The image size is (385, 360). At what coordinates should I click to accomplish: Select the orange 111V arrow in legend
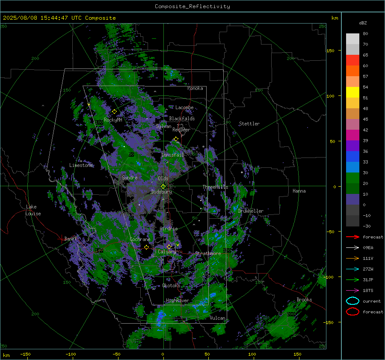click(x=352, y=258)
